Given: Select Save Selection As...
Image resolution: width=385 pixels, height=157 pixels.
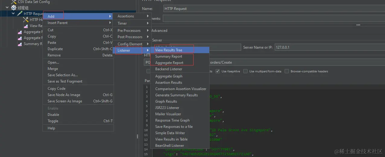Looking at the screenshot, I should (78, 75).
